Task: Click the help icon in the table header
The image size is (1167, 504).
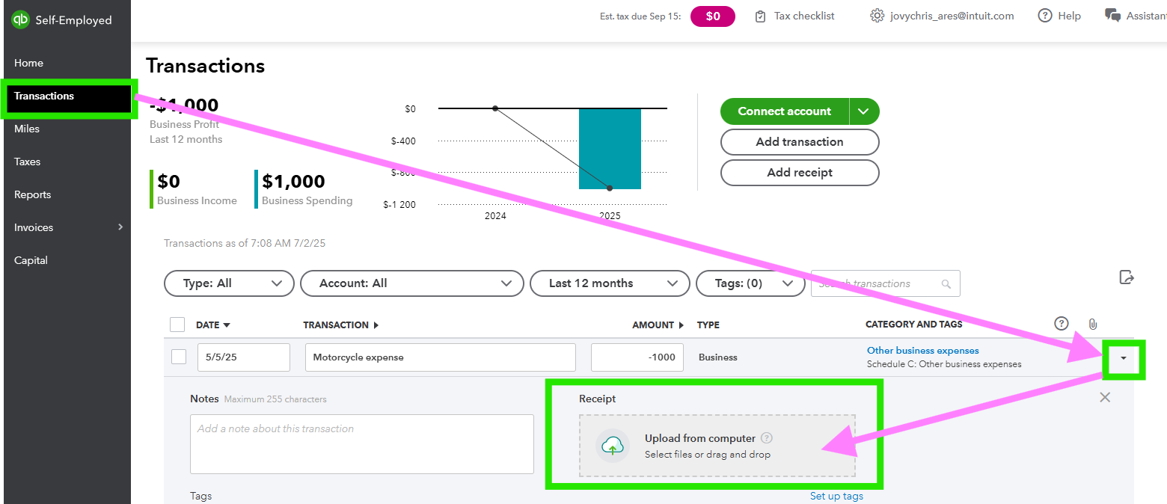Action: point(1061,324)
